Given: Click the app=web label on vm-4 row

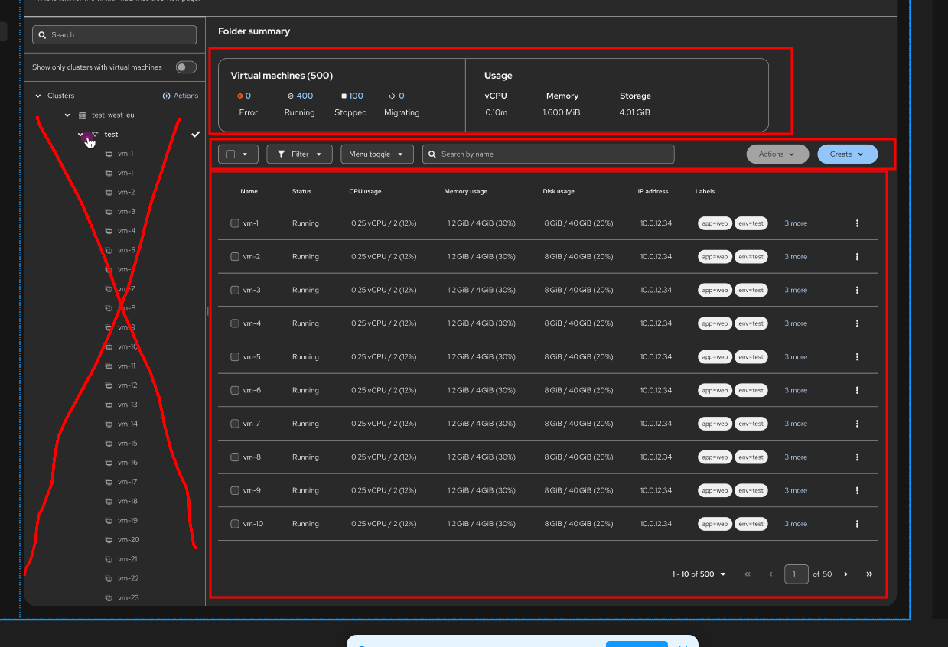Looking at the screenshot, I should click(x=715, y=323).
